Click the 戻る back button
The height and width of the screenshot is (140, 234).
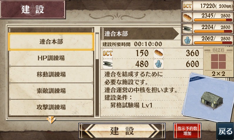pyautogui.click(x=225, y=132)
